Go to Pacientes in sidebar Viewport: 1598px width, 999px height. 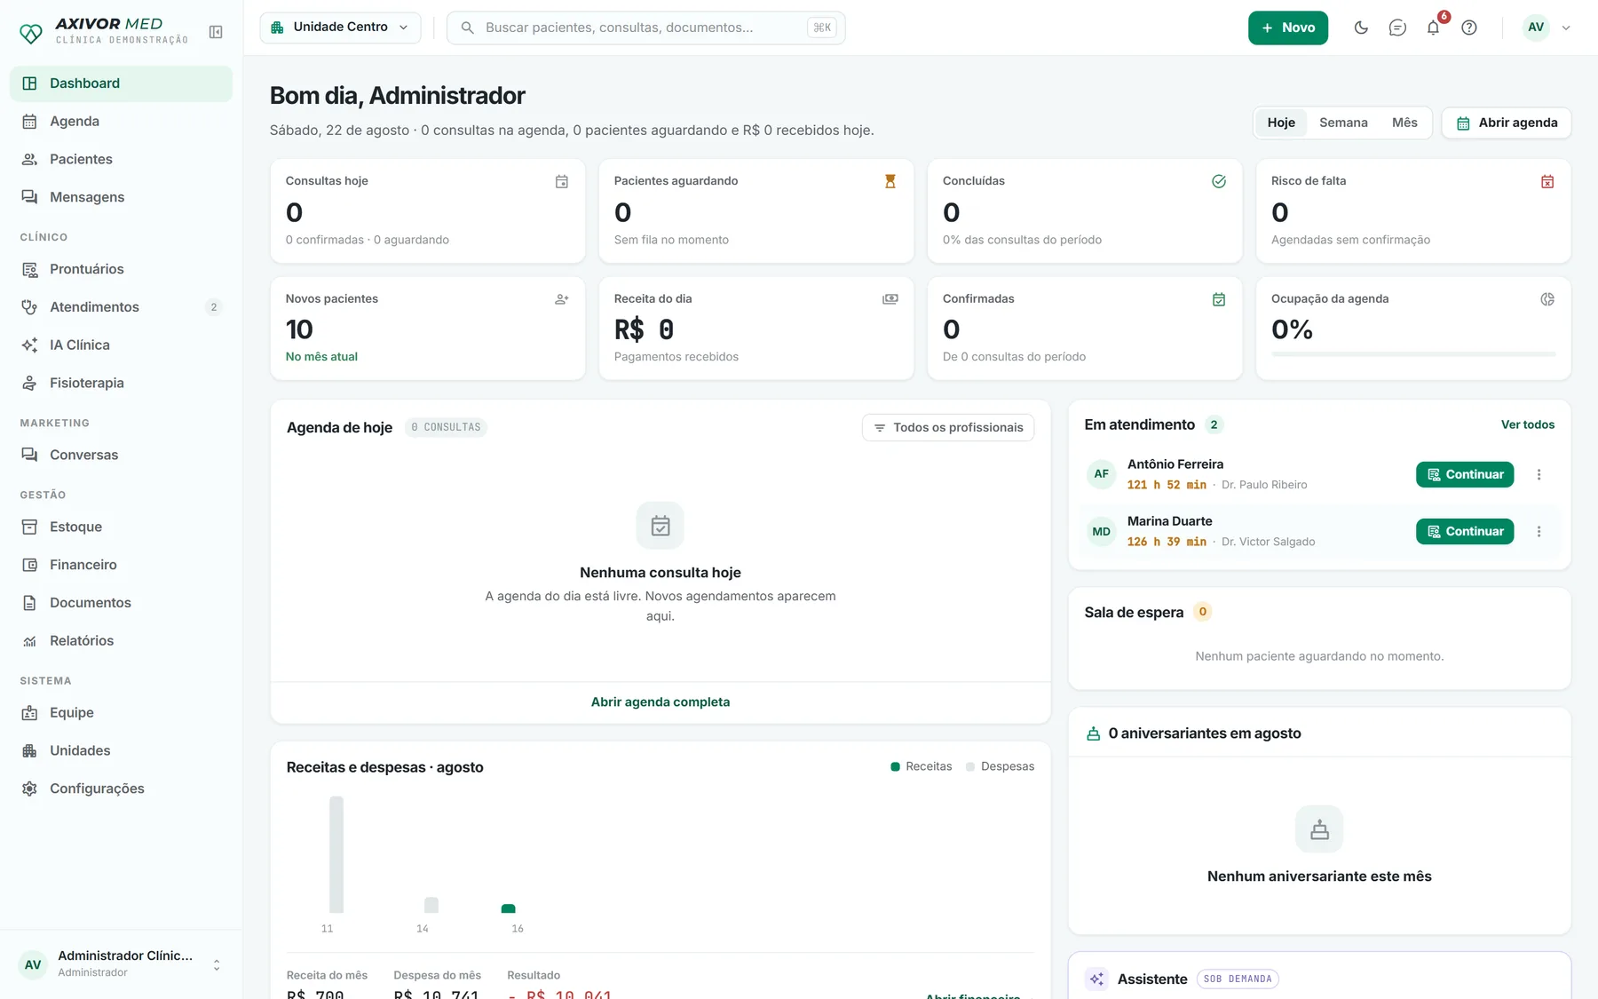click(x=121, y=159)
